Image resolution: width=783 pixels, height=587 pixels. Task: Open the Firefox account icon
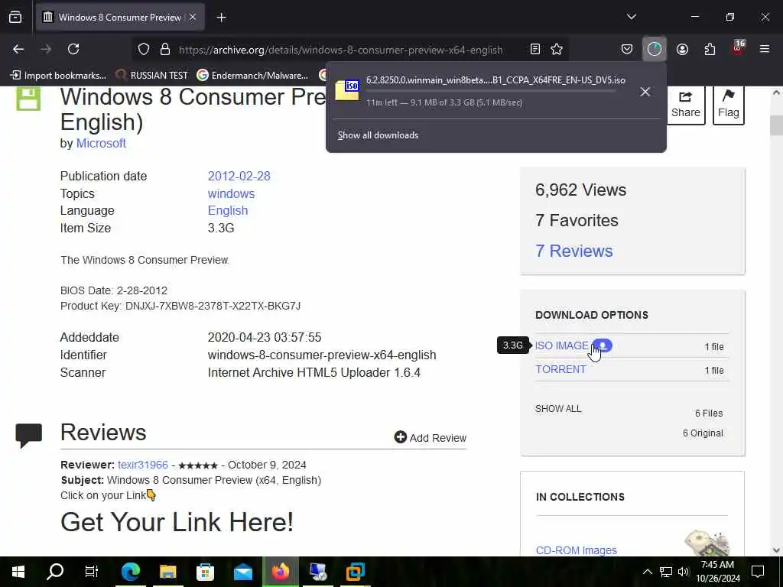click(682, 49)
